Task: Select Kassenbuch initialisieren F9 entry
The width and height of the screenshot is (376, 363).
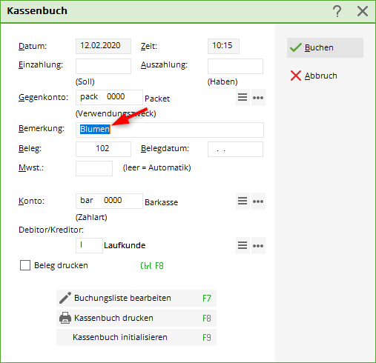Action: click(136, 337)
